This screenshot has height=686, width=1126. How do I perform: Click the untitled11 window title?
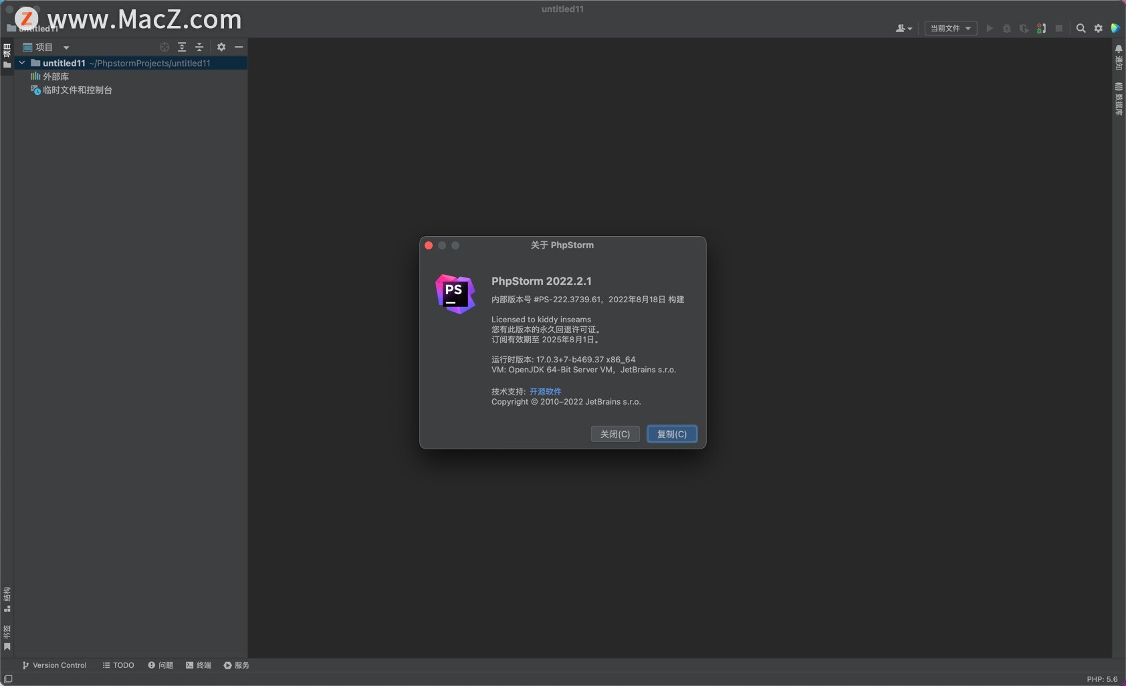pos(563,9)
